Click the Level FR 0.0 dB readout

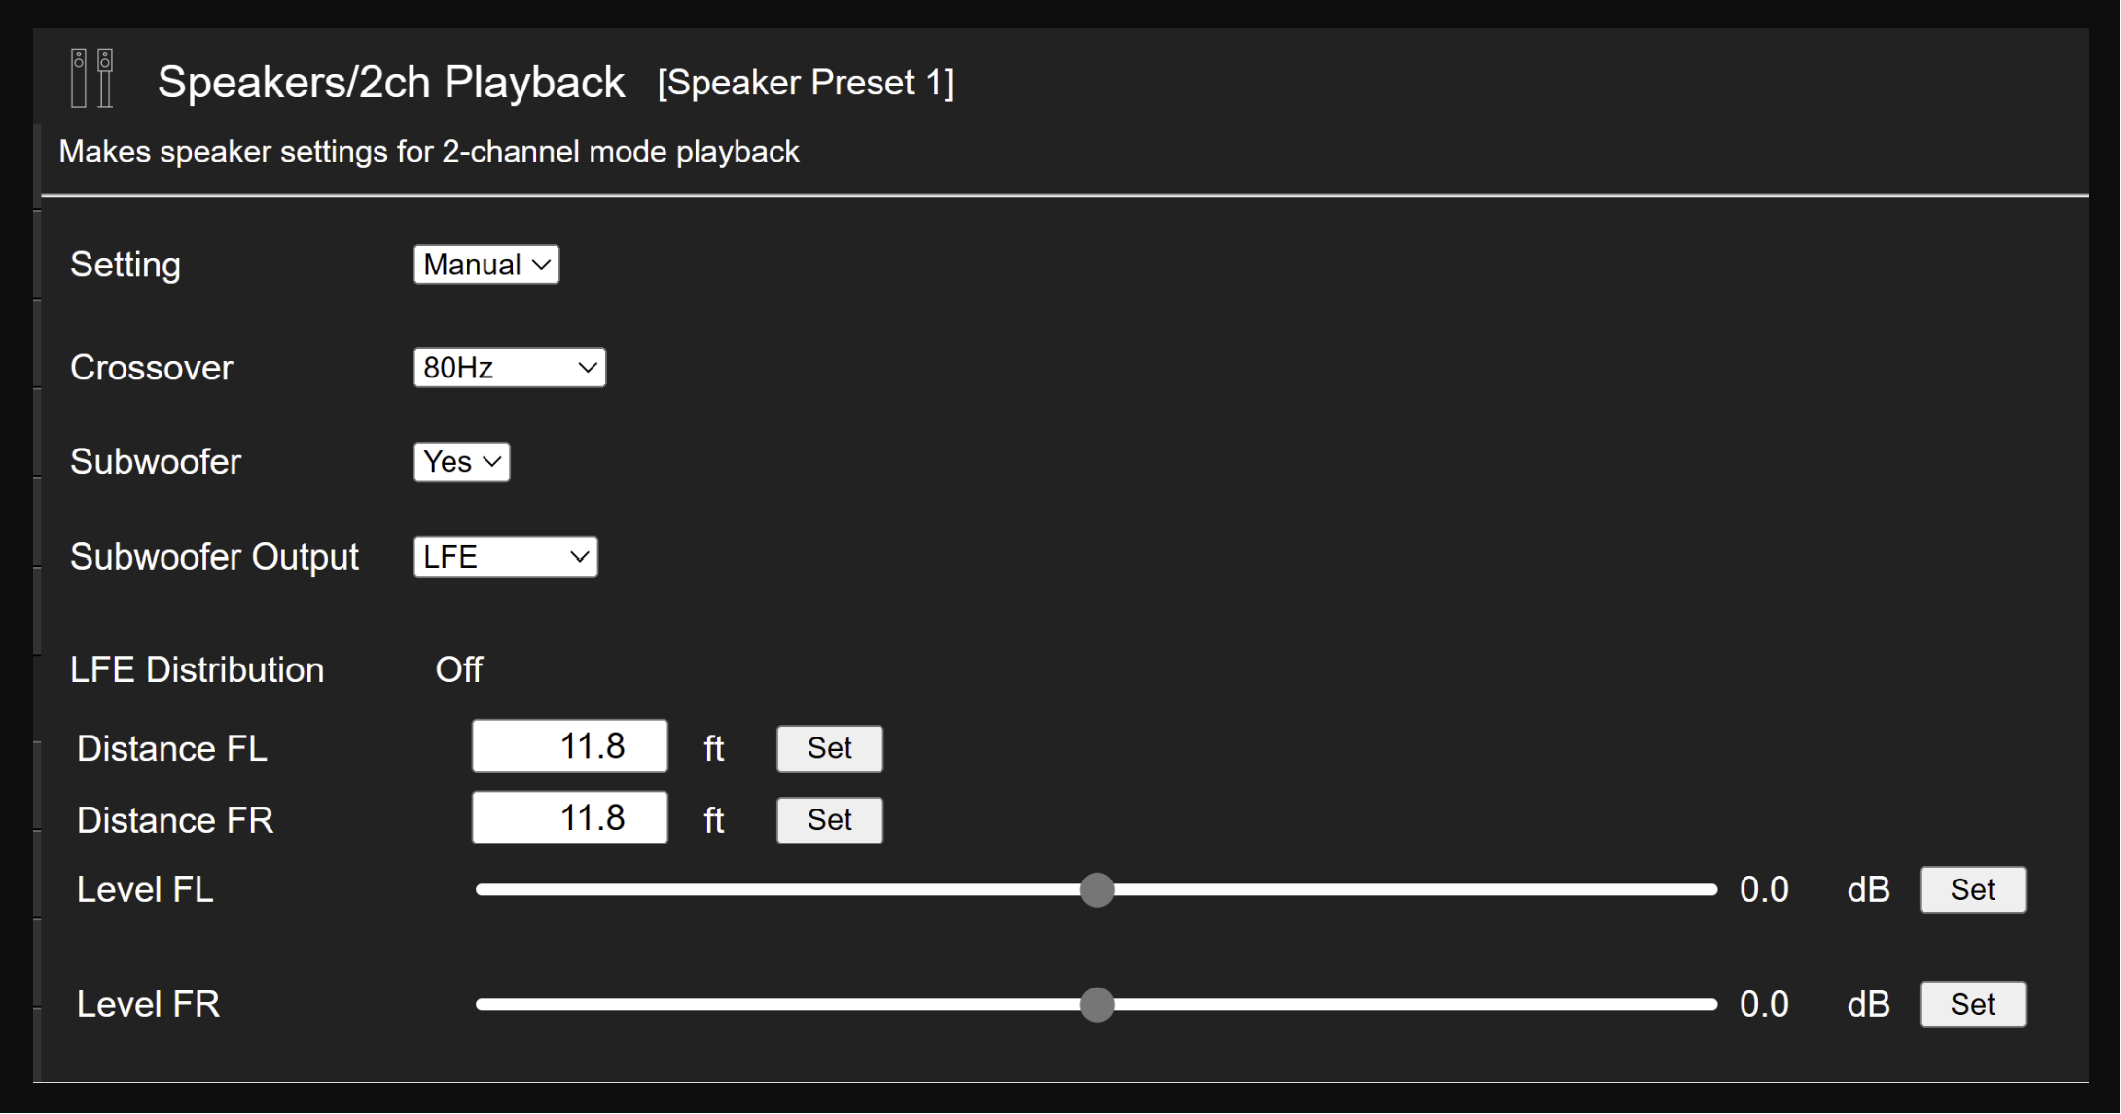1764,1005
